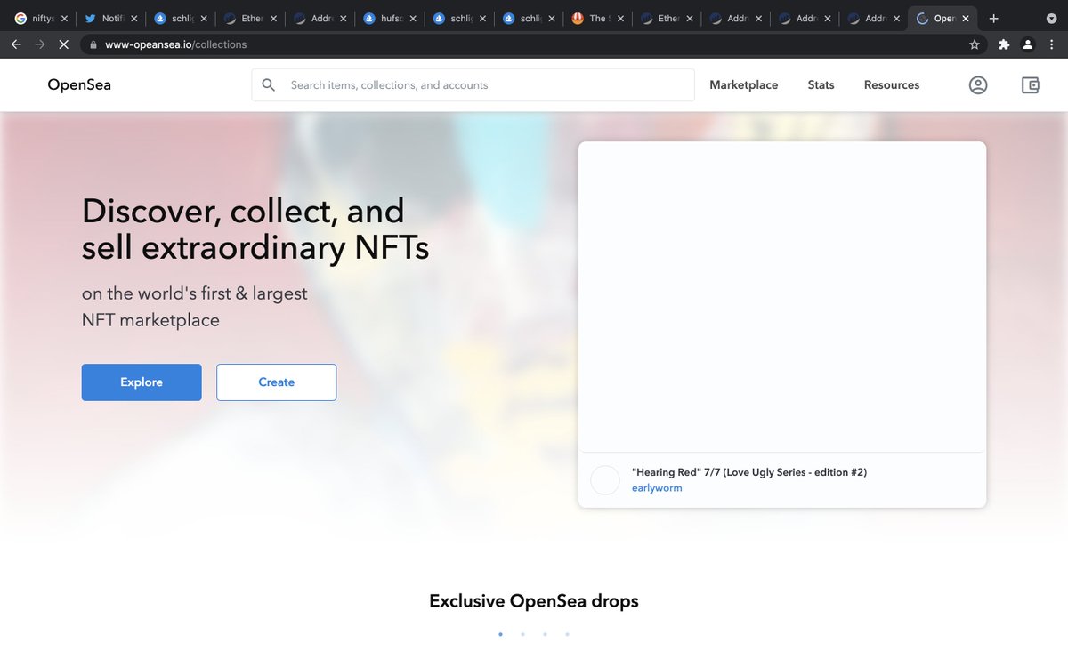Focus the search items and collections field

click(473, 85)
